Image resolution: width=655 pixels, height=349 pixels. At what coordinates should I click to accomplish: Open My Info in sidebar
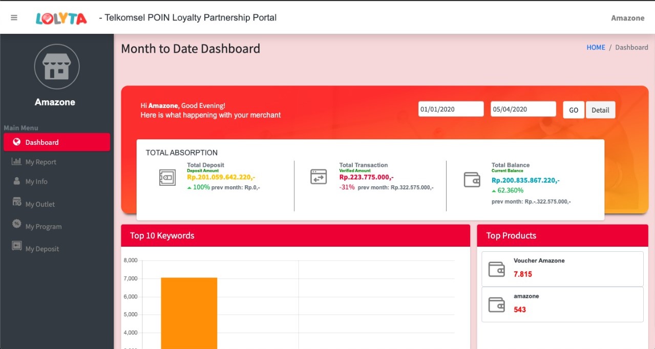click(57, 181)
